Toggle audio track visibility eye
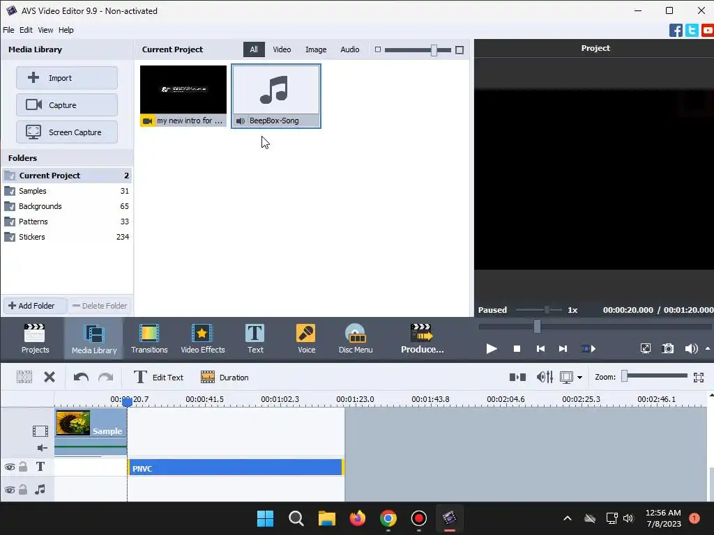The height and width of the screenshot is (535, 714). click(10, 490)
